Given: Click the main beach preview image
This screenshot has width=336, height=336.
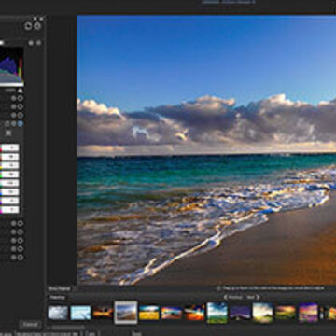Looking at the screenshot, I should point(206,150).
